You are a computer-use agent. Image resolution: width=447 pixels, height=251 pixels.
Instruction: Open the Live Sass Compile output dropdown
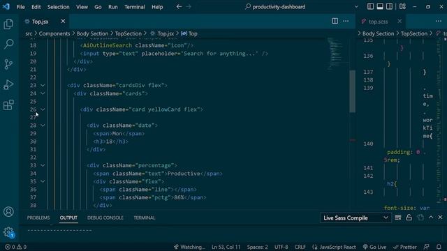356,218
